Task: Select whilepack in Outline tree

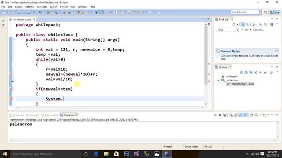Action: click(x=232, y=76)
